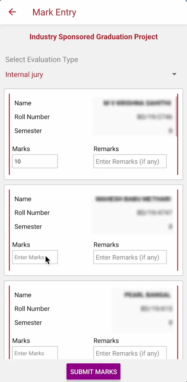Select the third student's Enter Marks box
The height and width of the screenshot is (382, 187).
[x=35, y=353]
